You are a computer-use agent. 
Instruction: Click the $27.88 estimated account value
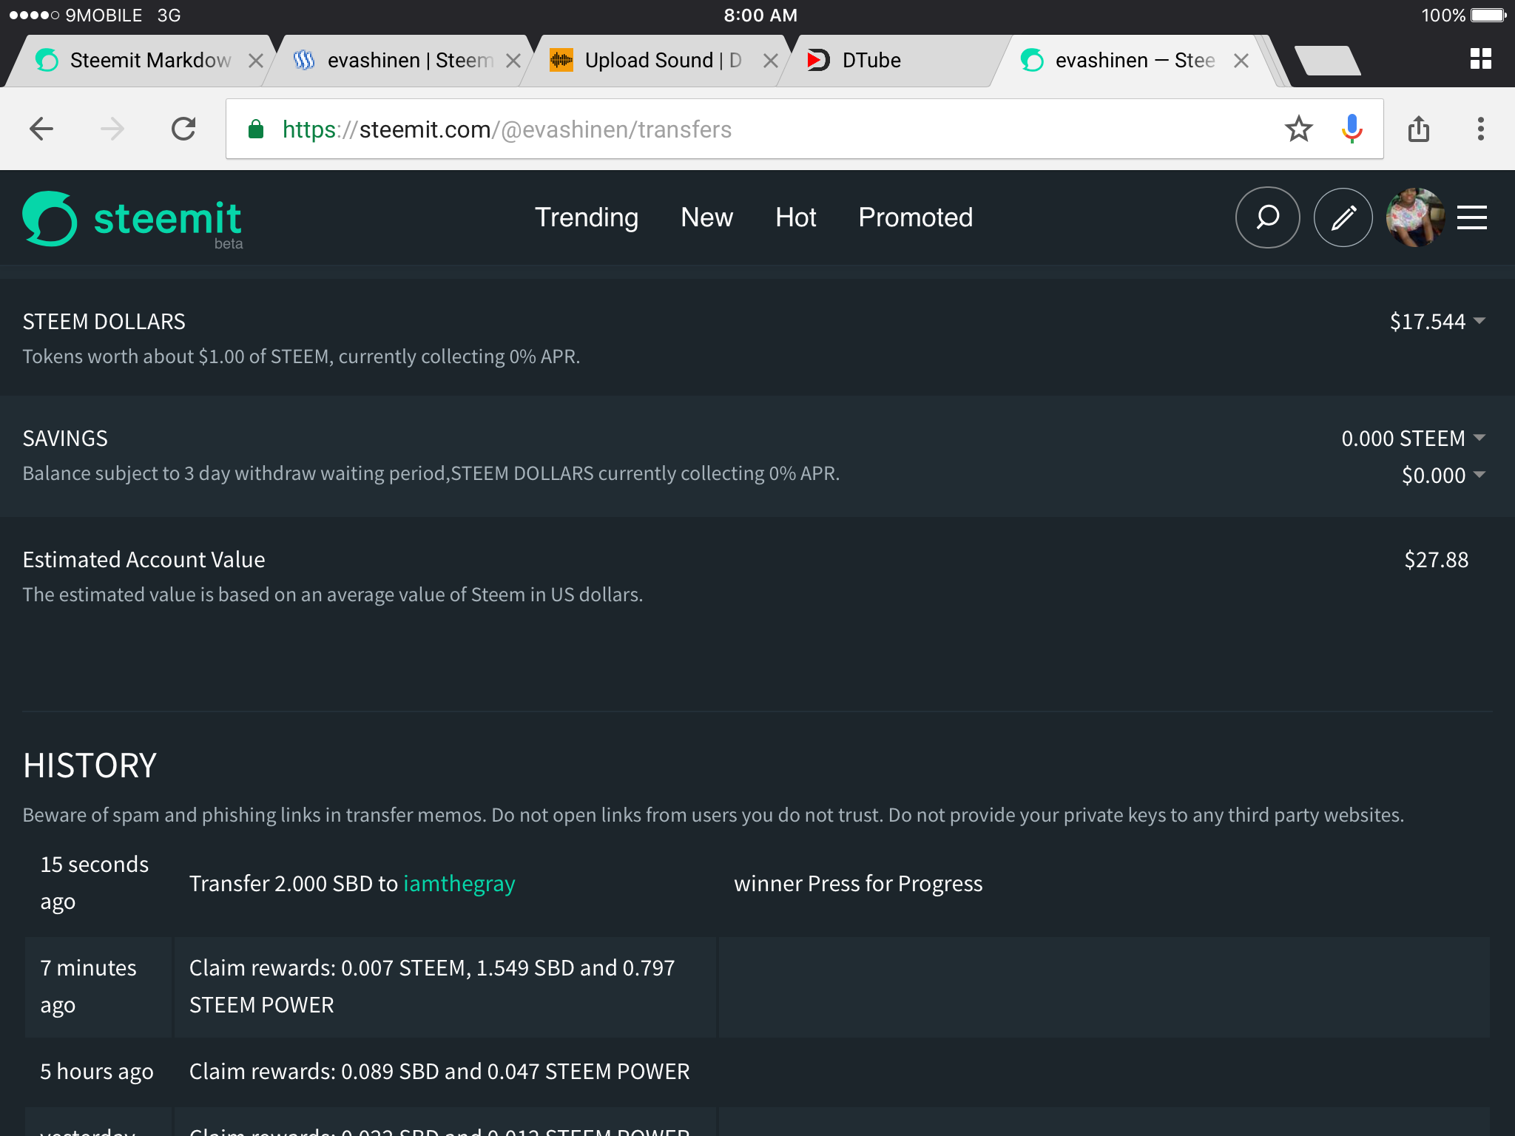coord(1436,560)
